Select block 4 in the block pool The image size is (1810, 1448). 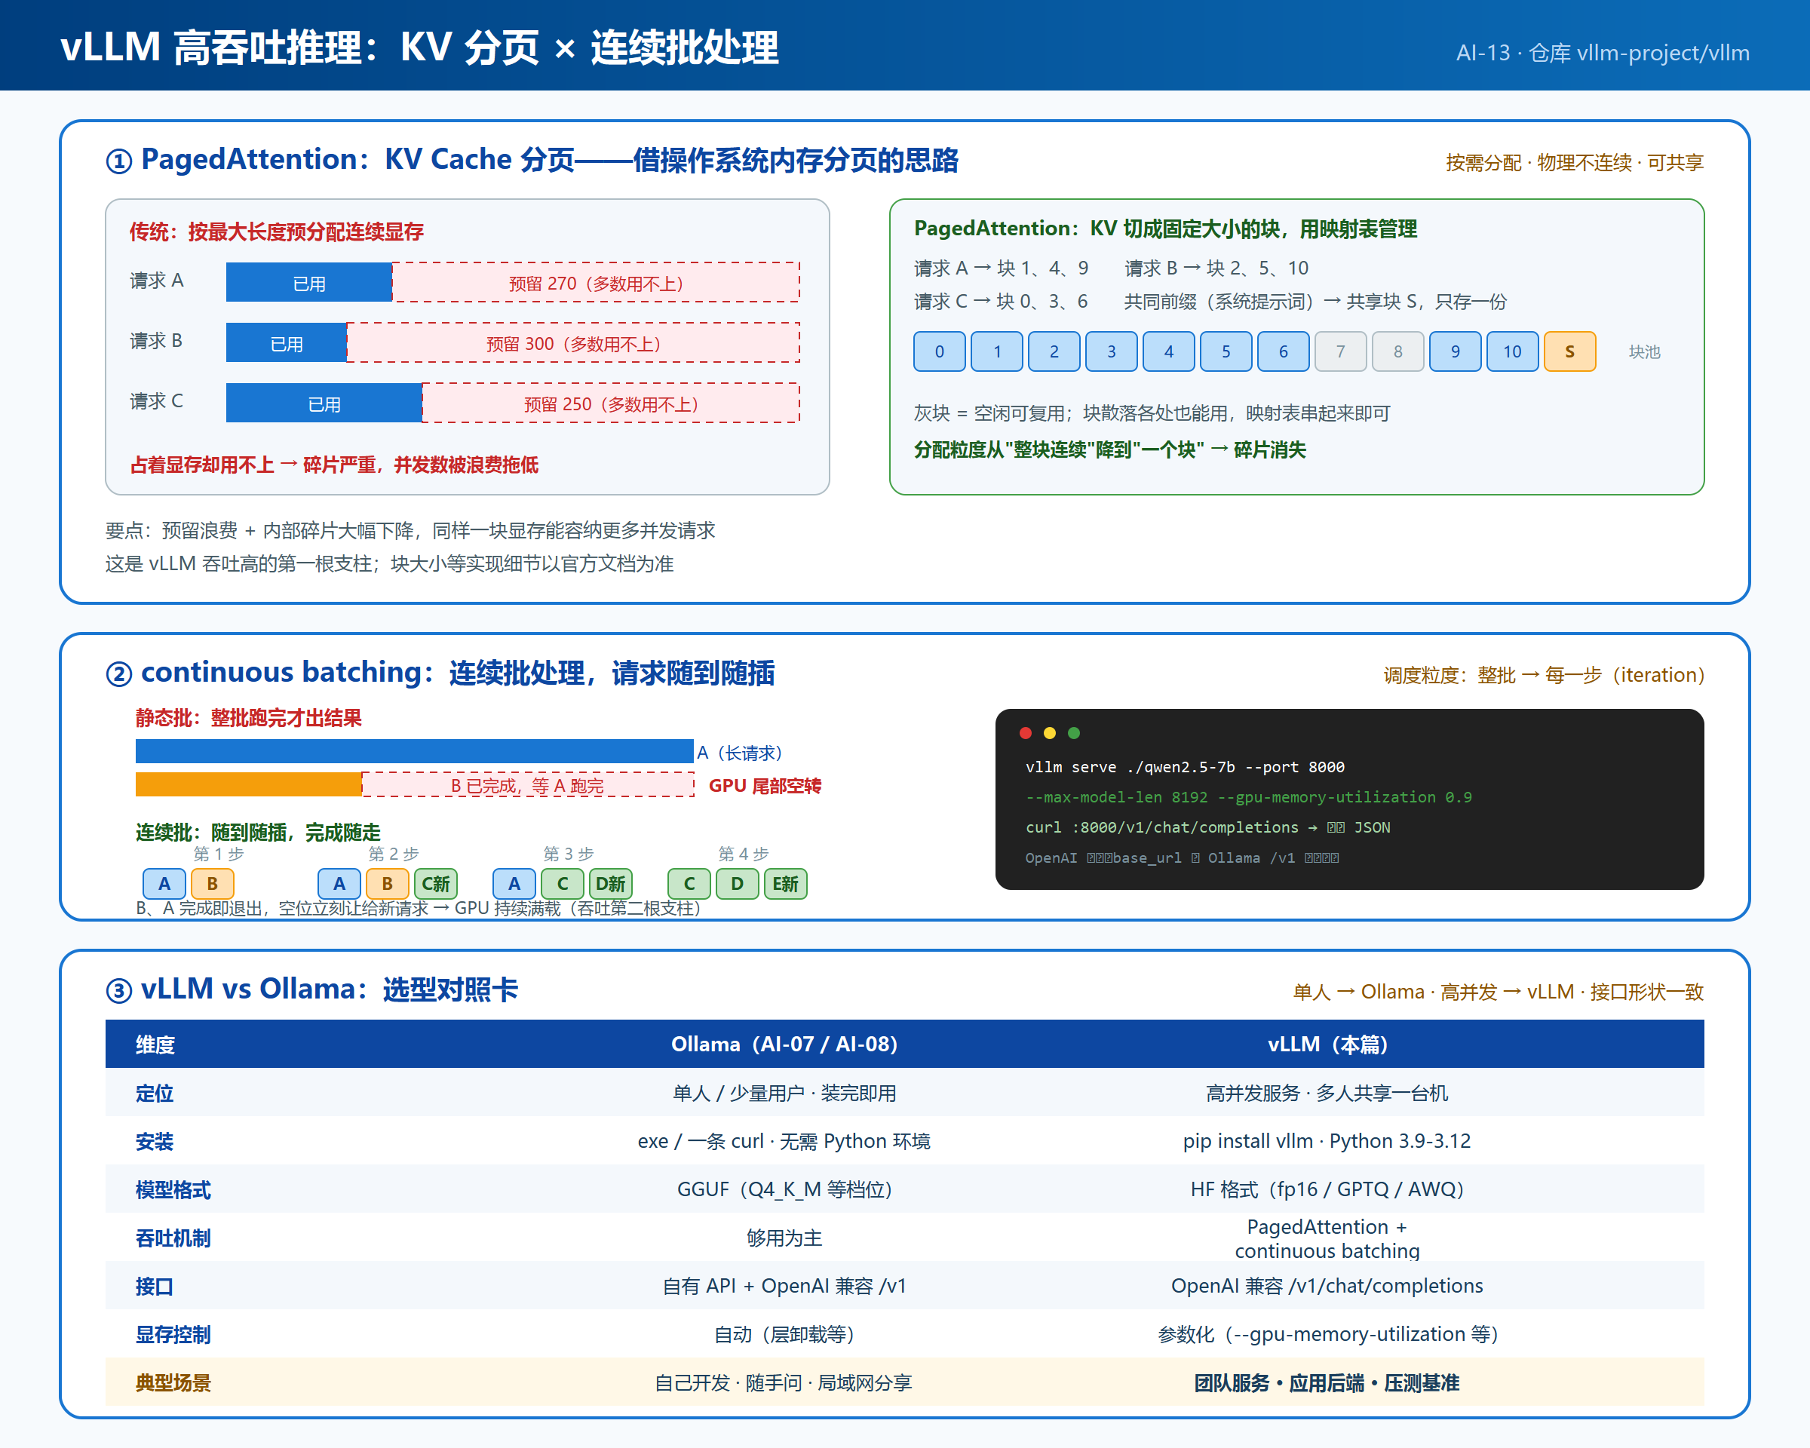pyautogui.click(x=1169, y=351)
